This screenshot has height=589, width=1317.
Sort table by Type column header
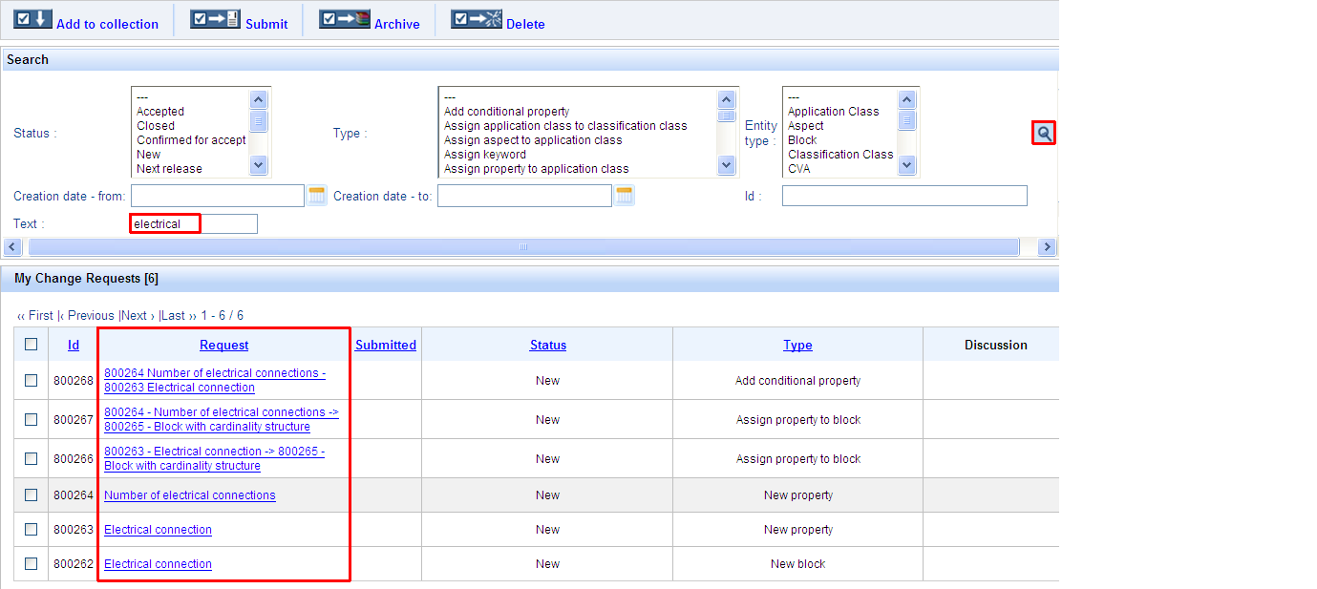click(x=797, y=346)
